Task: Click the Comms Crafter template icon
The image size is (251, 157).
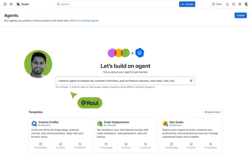Action: [34, 124]
